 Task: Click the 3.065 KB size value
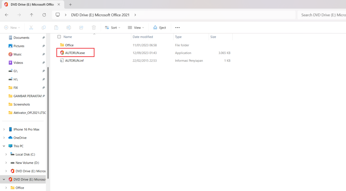click(x=224, y=53)
